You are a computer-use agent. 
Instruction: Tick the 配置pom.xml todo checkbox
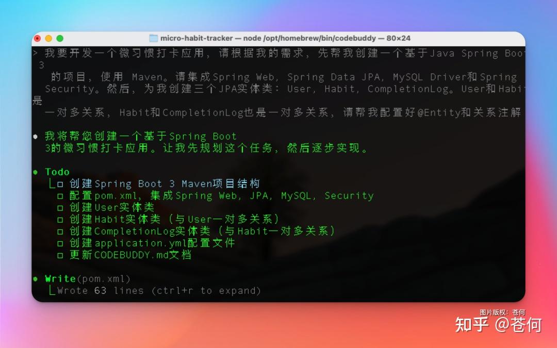(60, 196)
